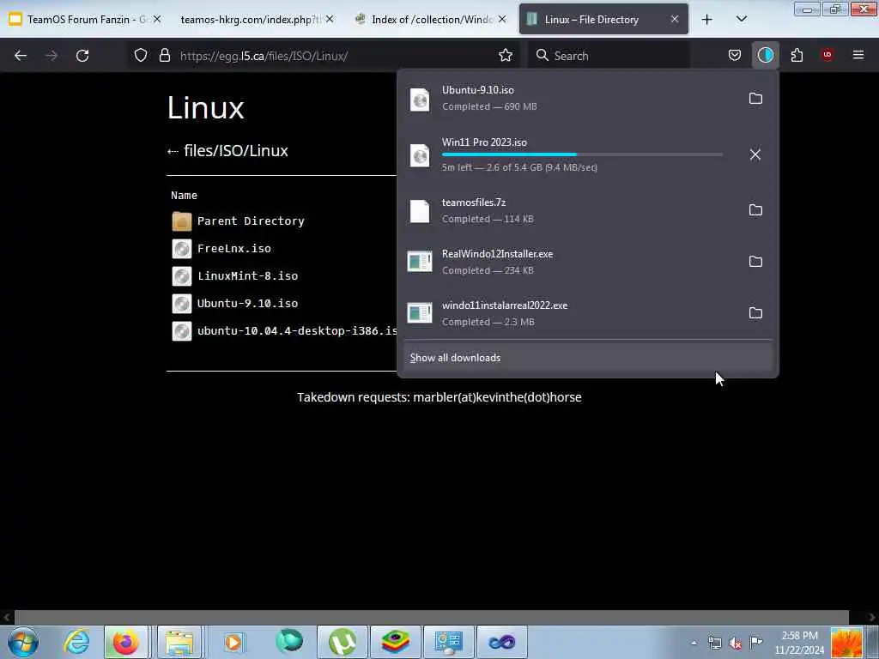Go to the files/ISO/Linux breadcrumb link
This screenshot has width=879, height=659.
pyautogui.click(x=235, y=151)
